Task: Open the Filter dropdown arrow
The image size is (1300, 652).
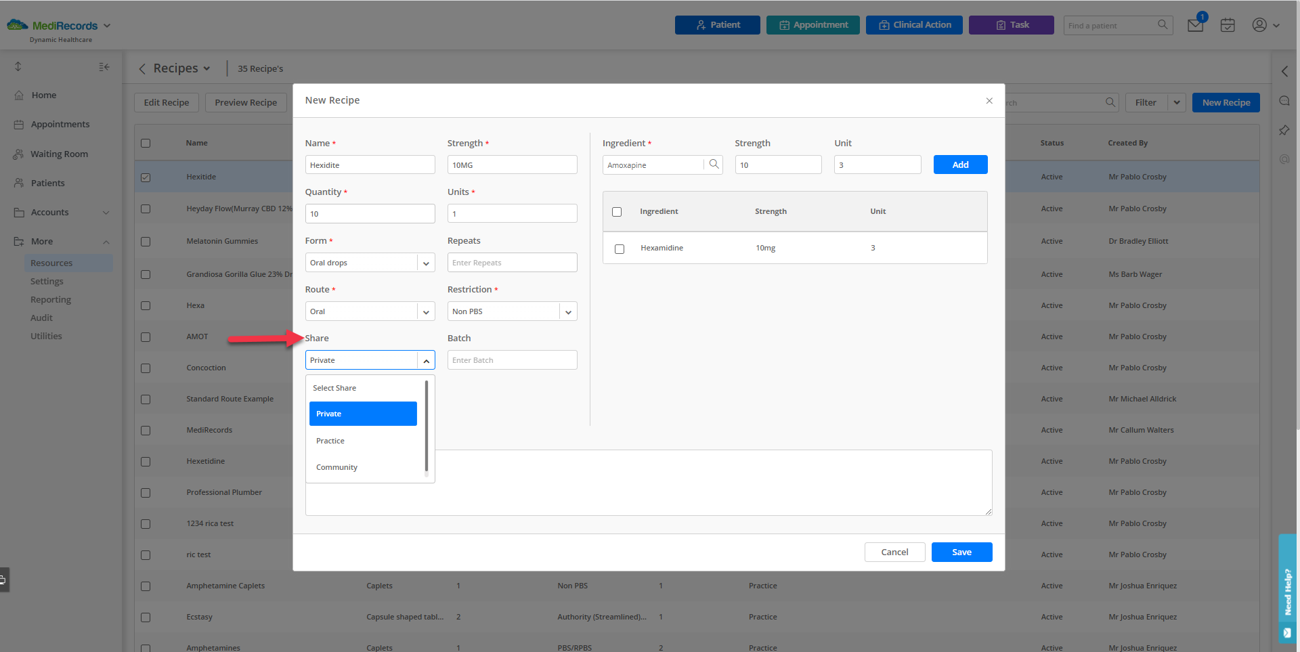Action: tap(1177, 103)
